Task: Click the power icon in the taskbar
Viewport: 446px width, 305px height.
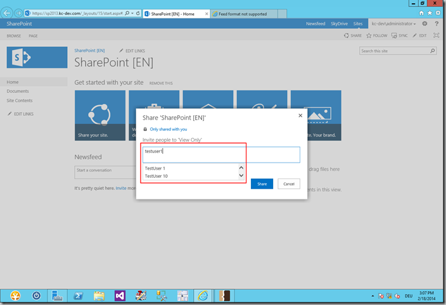Action: click(36, 296)
